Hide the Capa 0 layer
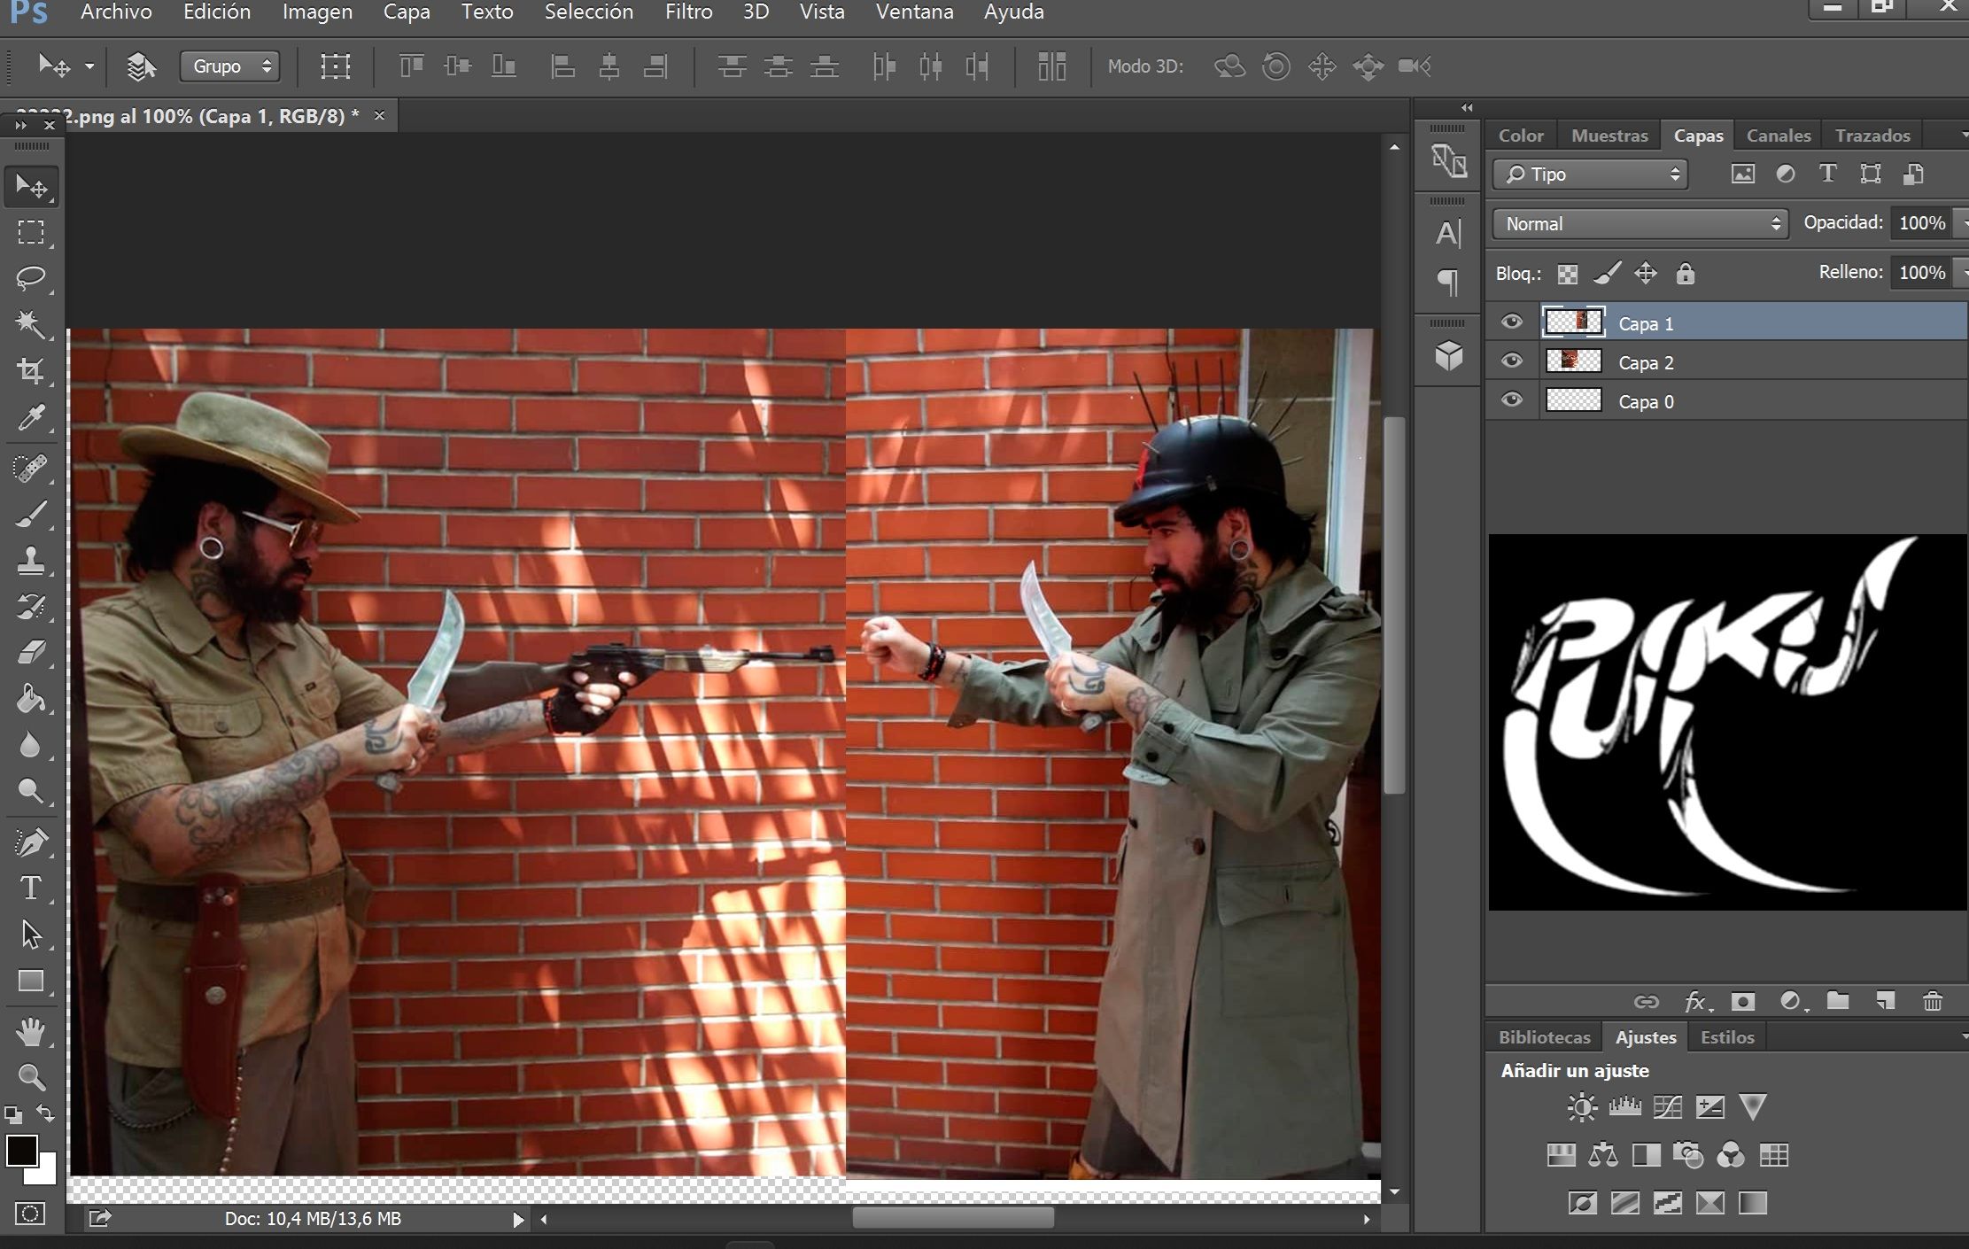Image resolution: width=1969 pixels, height=1249 pixels. coord(1512,400)
